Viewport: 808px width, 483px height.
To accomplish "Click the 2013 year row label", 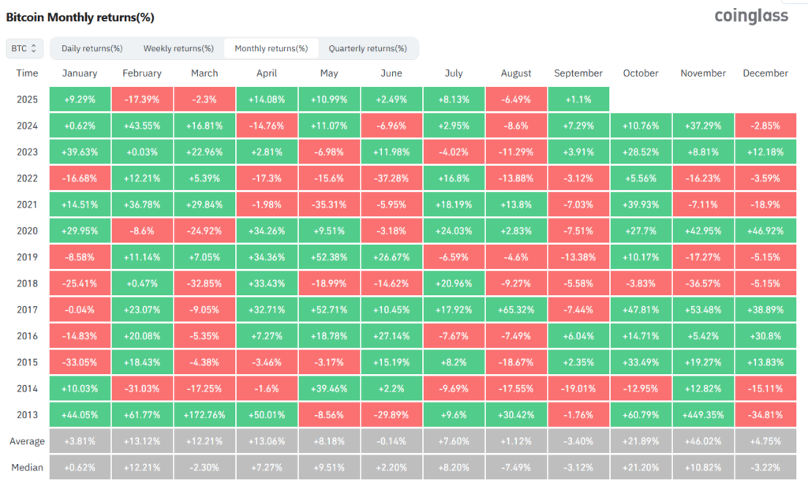I will (27, 414).
